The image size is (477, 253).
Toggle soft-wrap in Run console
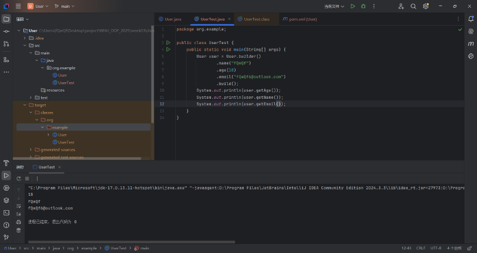coord(18,206)
